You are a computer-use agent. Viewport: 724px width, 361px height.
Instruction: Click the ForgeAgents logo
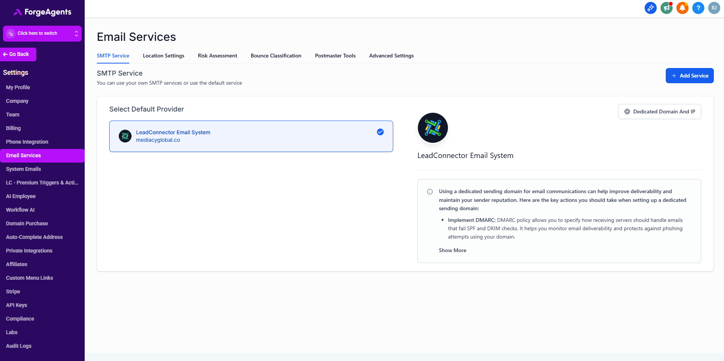[x=42, y=12]
